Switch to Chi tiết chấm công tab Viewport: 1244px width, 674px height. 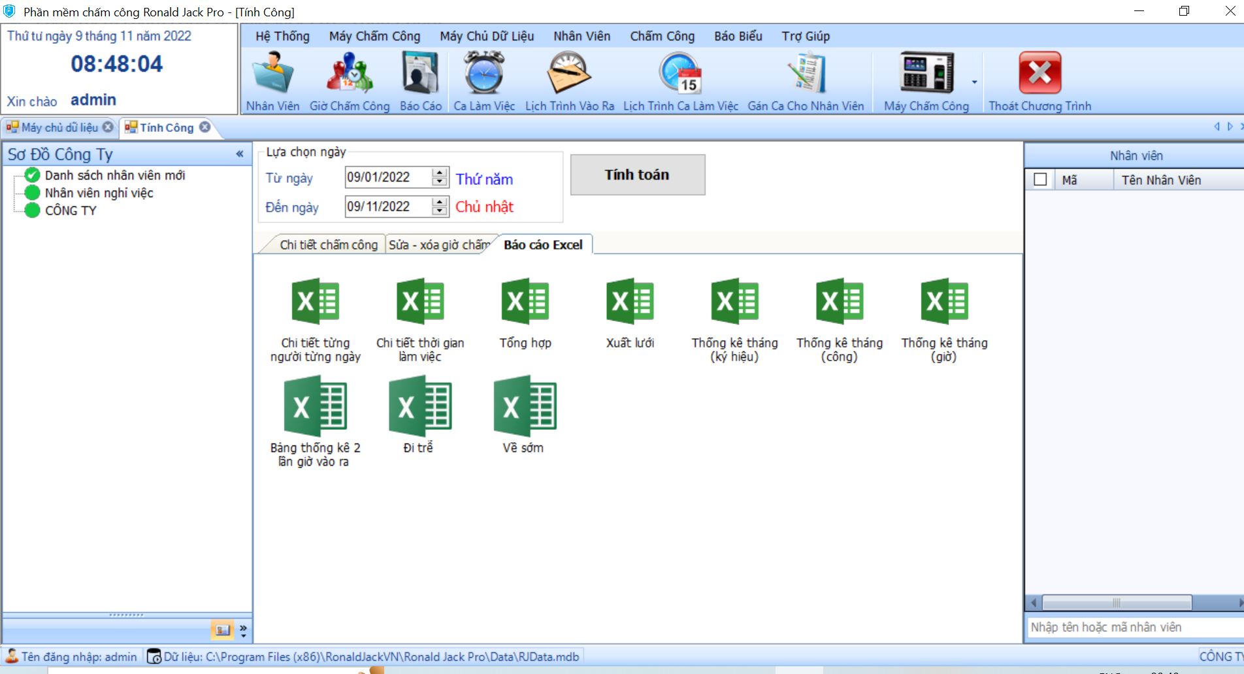tap(328, 245)
